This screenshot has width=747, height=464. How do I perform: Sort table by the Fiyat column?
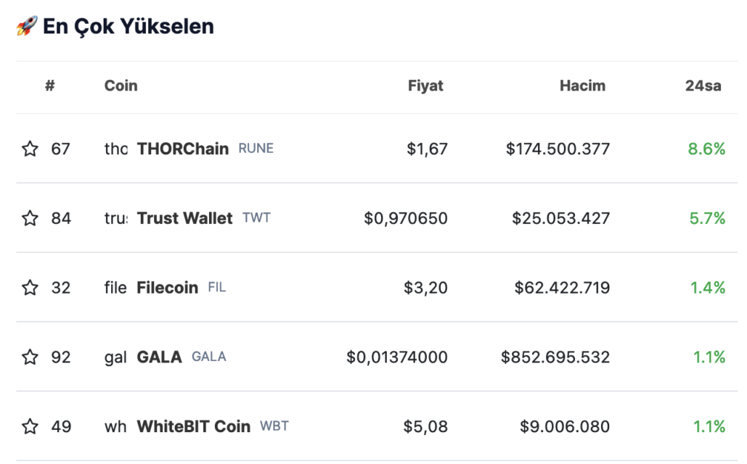[425, 86]
